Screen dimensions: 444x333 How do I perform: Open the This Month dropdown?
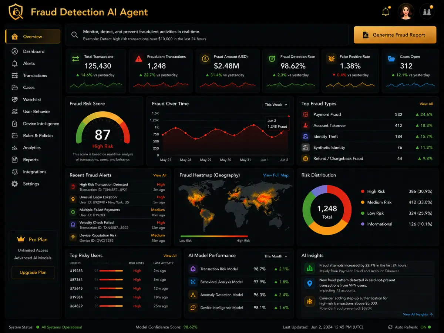pos(276,256)
